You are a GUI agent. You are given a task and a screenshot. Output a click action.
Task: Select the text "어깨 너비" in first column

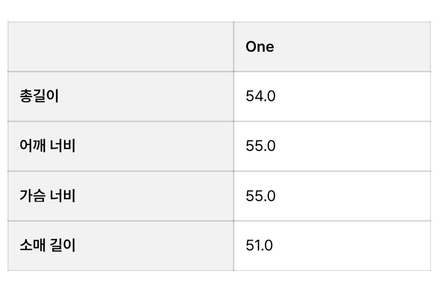pos(47,146)
